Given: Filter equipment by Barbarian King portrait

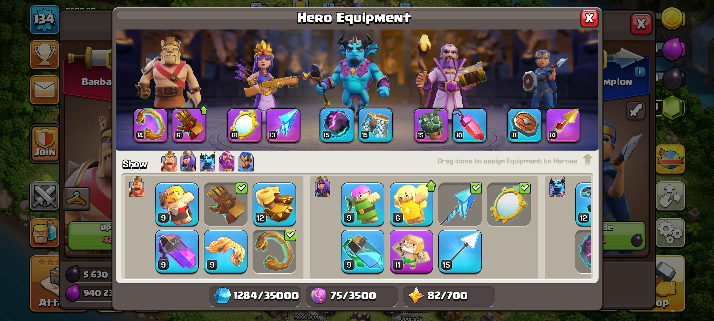Looking at the screenshot, I should tap(169, 161).
